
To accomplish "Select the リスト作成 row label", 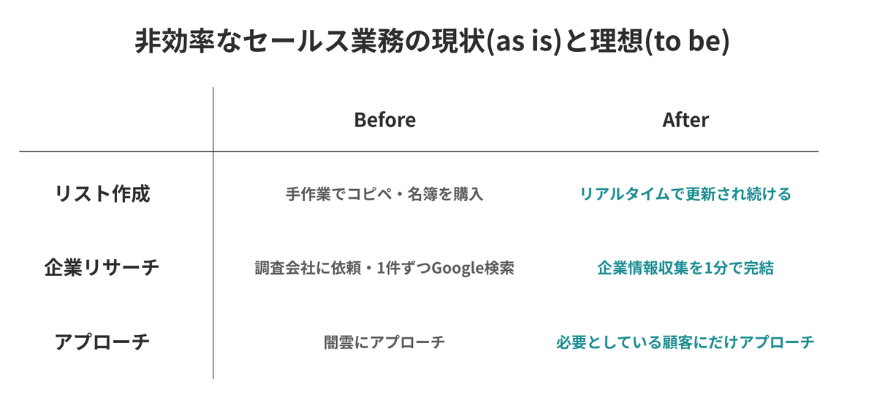I will coord(102,194).
